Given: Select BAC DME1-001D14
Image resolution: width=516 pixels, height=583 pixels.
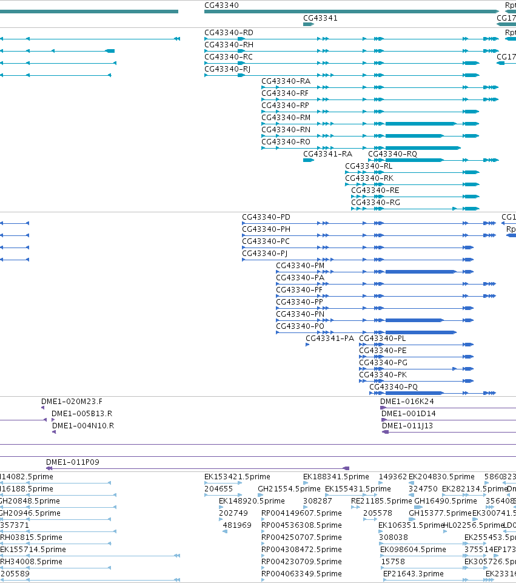Looking at the screenshot, I should point(408,414).
